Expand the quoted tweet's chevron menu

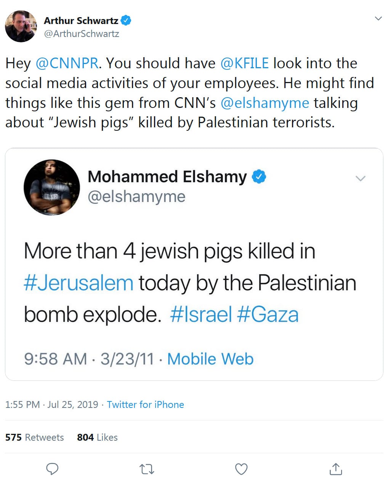360,178
